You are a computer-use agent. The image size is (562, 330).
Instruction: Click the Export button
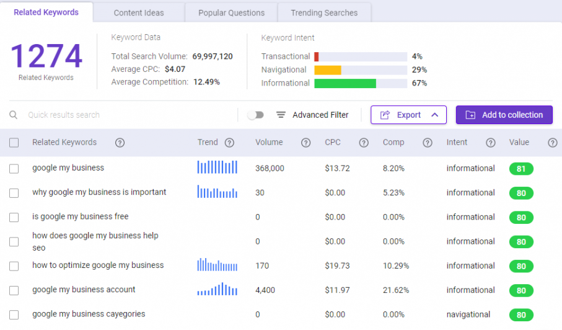[408, 115]
